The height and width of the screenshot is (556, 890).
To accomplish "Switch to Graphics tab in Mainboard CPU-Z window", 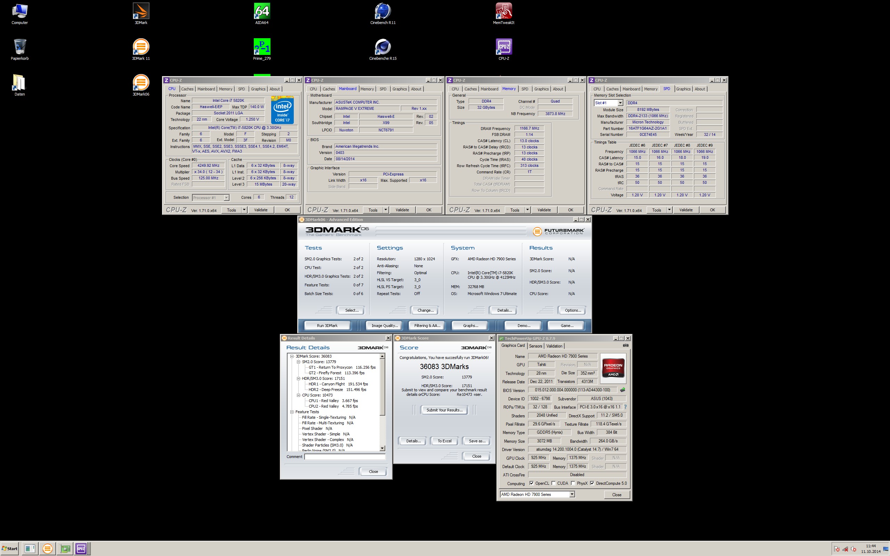I will 399,89.
